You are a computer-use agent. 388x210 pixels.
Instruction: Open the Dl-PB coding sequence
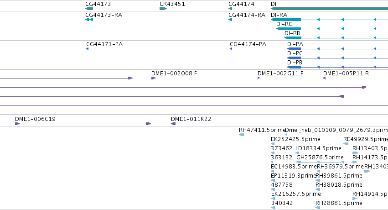pyautogui.click(x=337, y=67)
